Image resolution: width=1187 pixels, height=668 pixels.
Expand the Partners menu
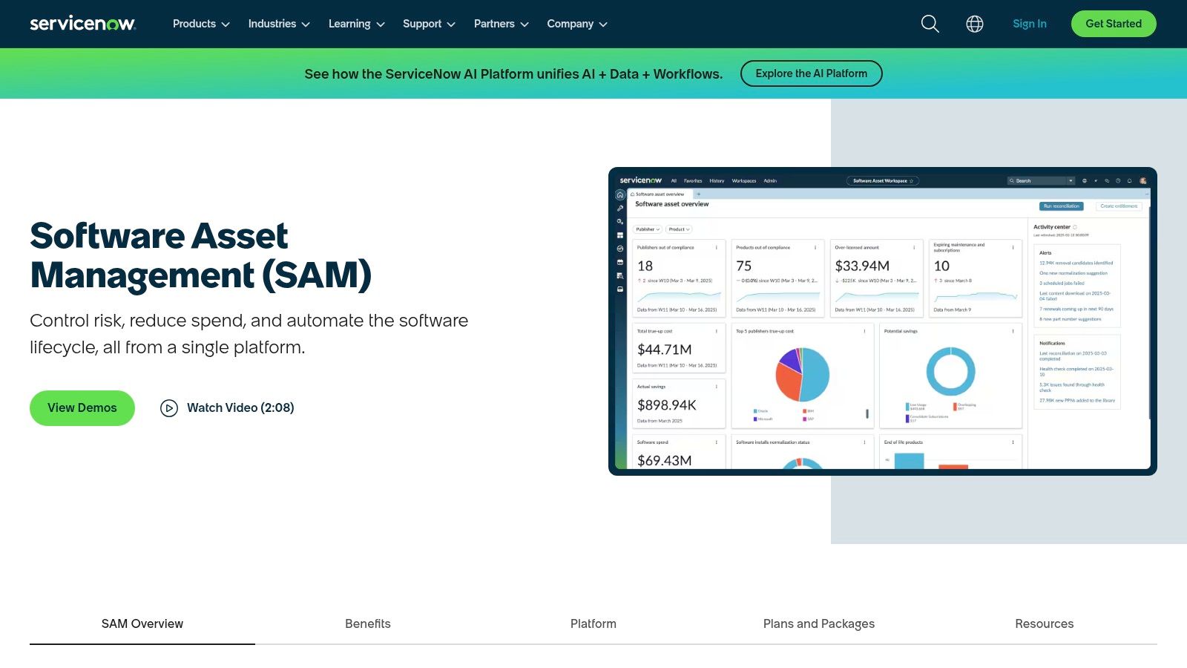pos(502,24)
